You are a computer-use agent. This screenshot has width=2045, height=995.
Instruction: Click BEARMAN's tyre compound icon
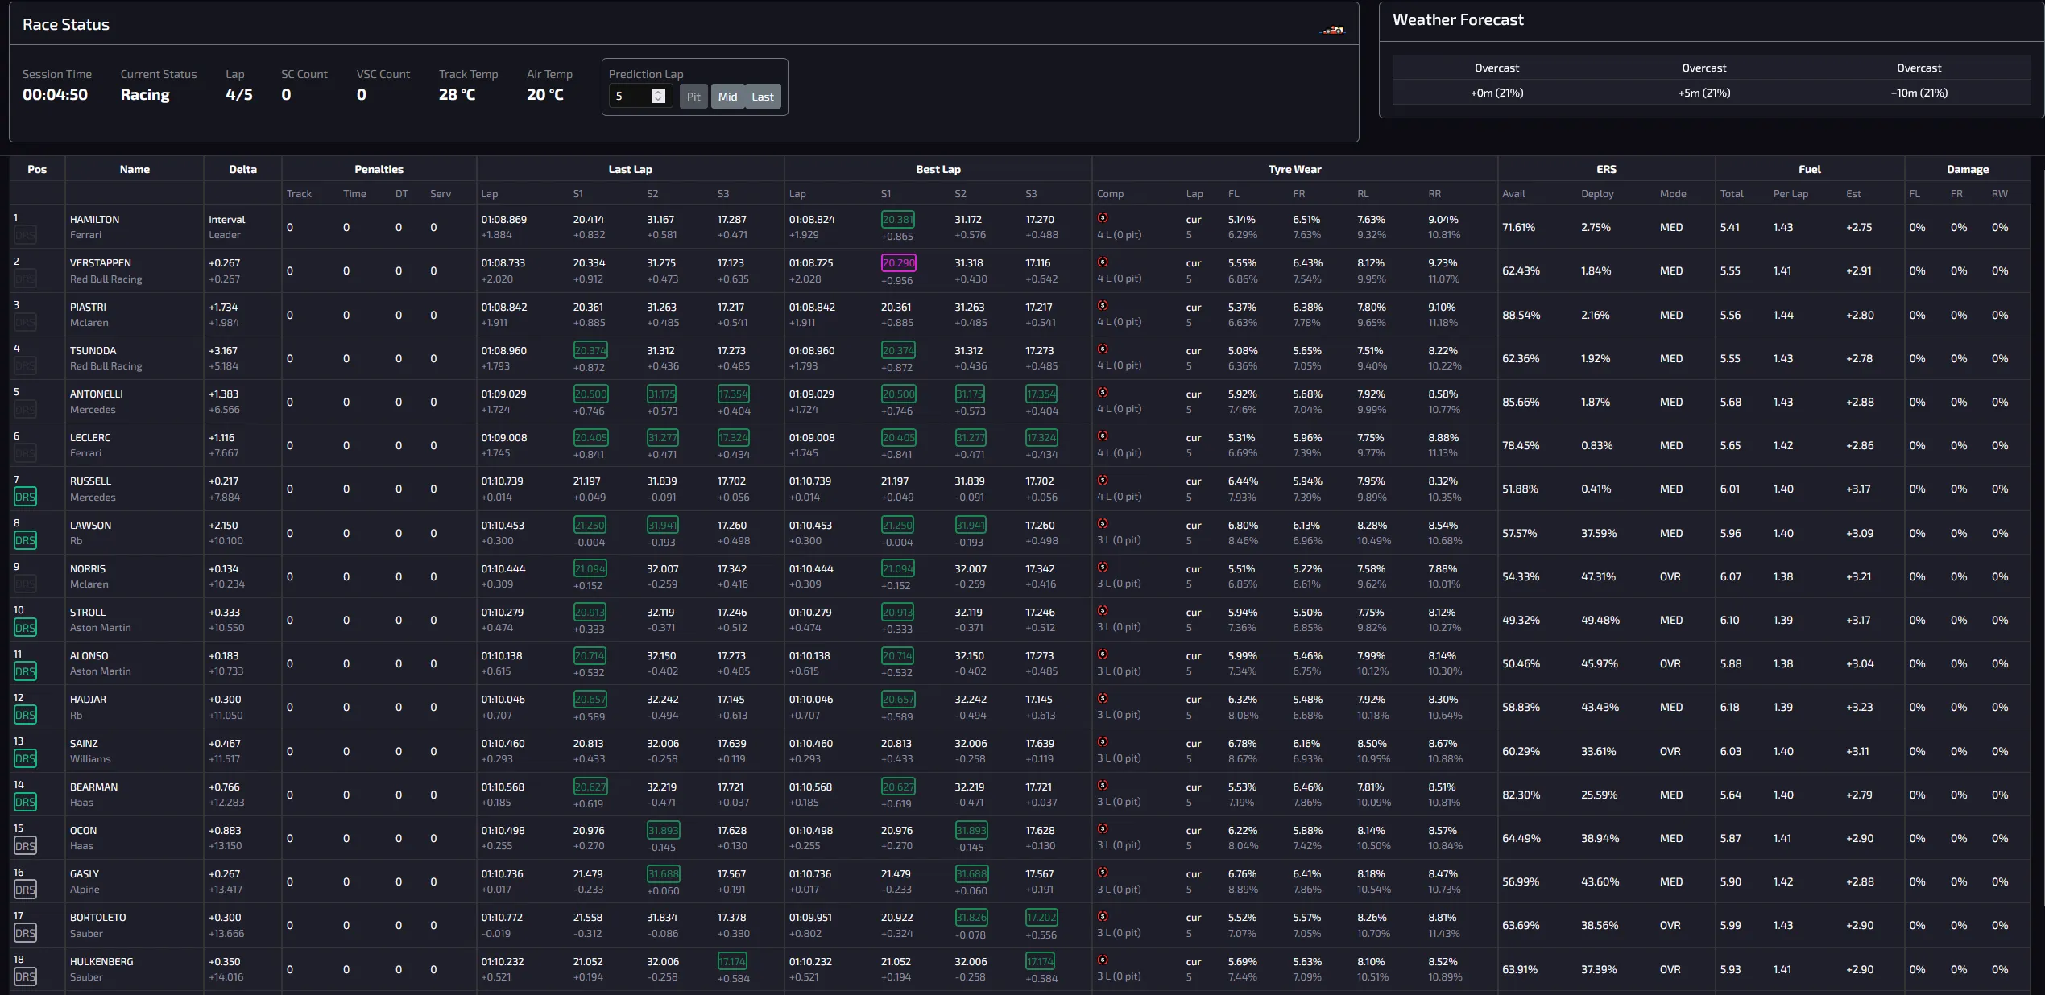(1104, 787)
